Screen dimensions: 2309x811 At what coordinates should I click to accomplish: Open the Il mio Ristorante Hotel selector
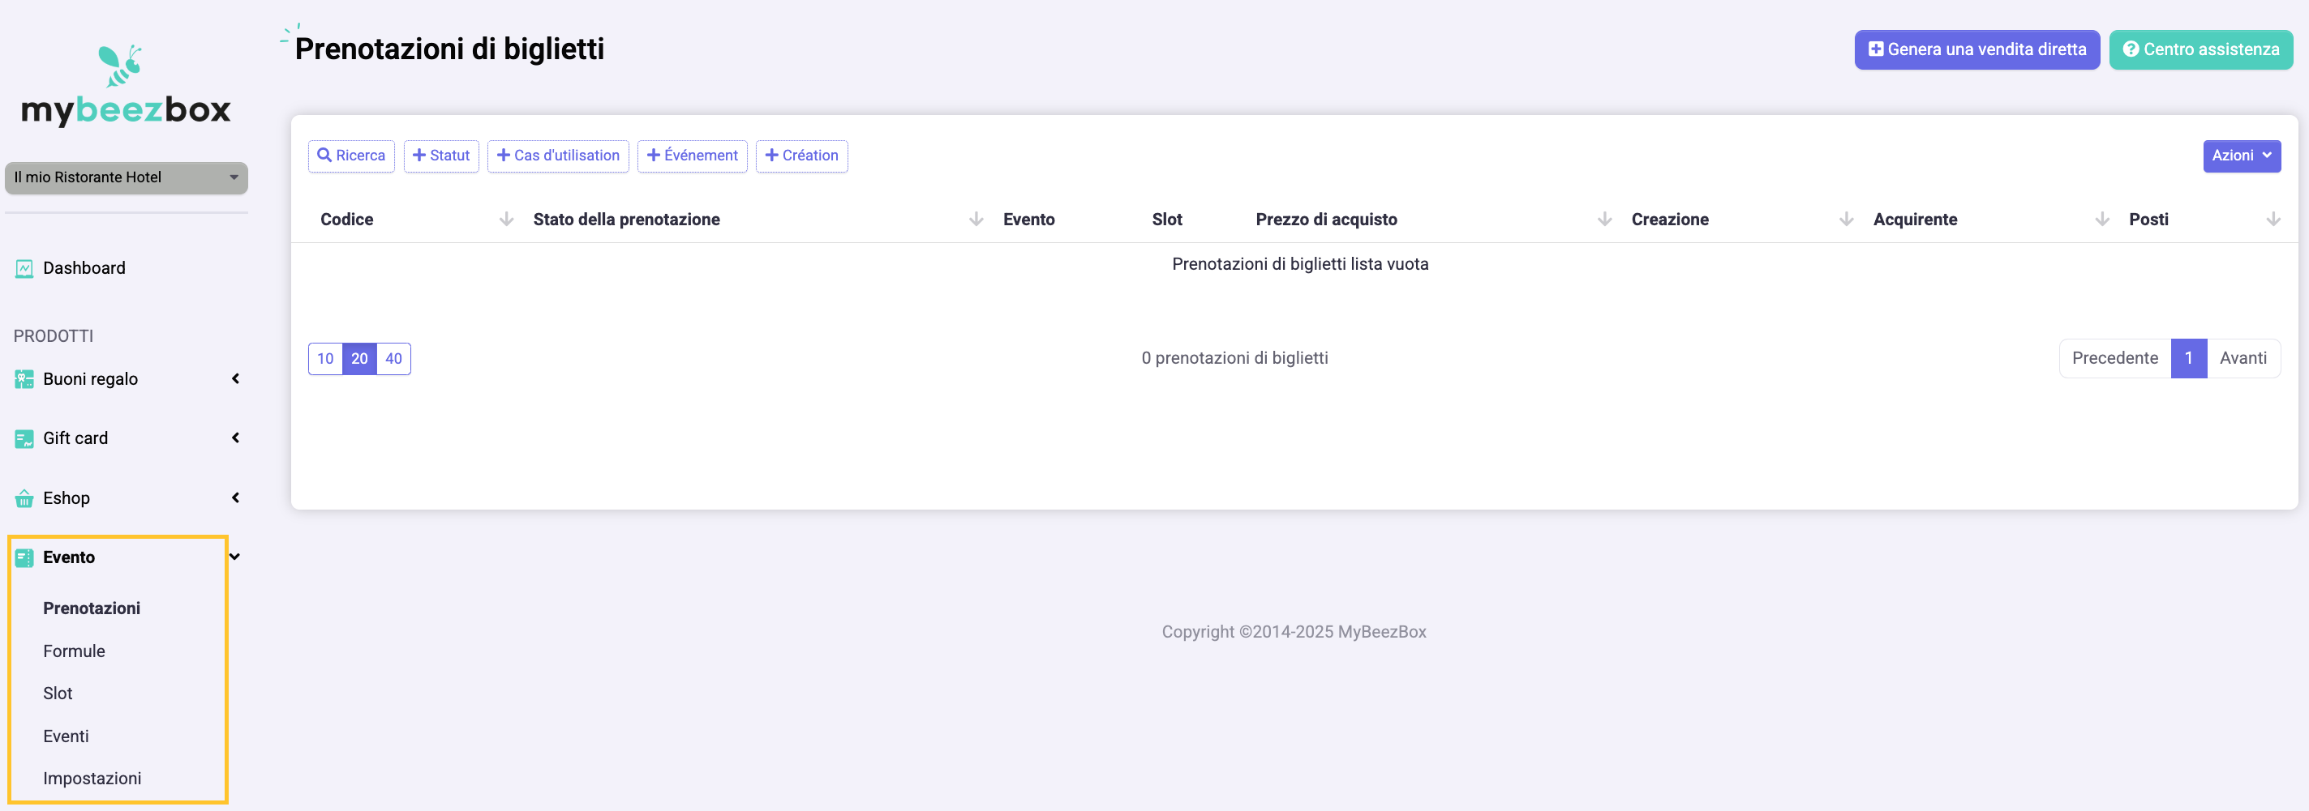127,177
